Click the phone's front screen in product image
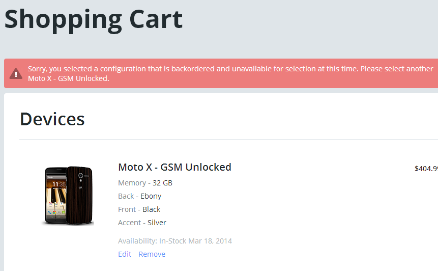The height and width of the screenshot is (271, 438). tap(56, 196)
